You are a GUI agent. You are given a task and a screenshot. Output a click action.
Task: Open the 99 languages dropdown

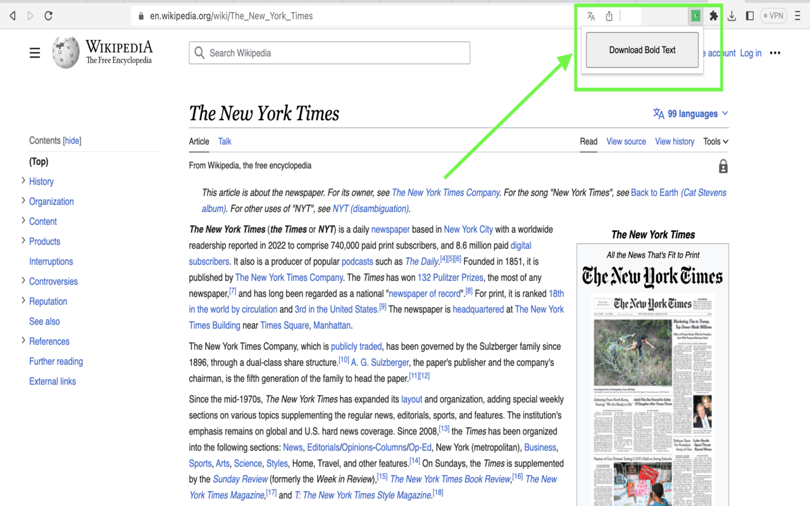[691, 114]
